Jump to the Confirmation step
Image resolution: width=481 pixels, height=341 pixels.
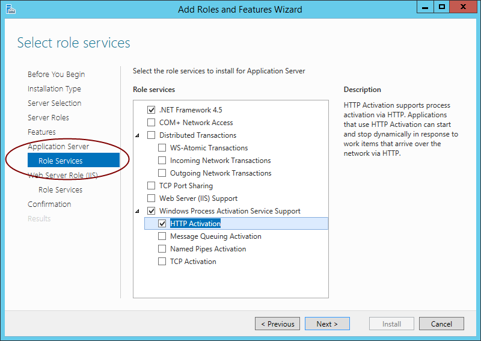tap(49, 204)
